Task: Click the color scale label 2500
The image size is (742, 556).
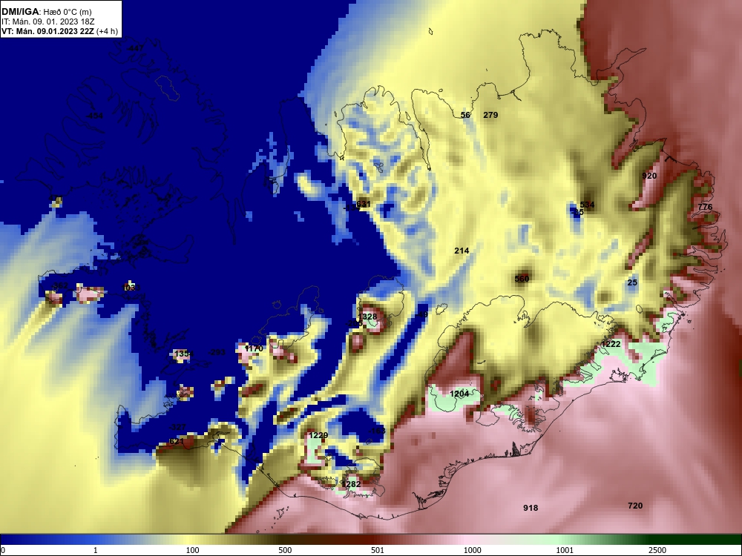Action: coord(657,550)
